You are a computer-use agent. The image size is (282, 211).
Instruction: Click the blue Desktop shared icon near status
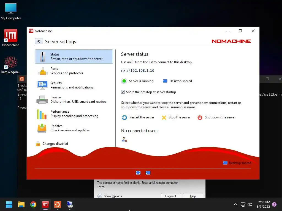coord(165,81)
